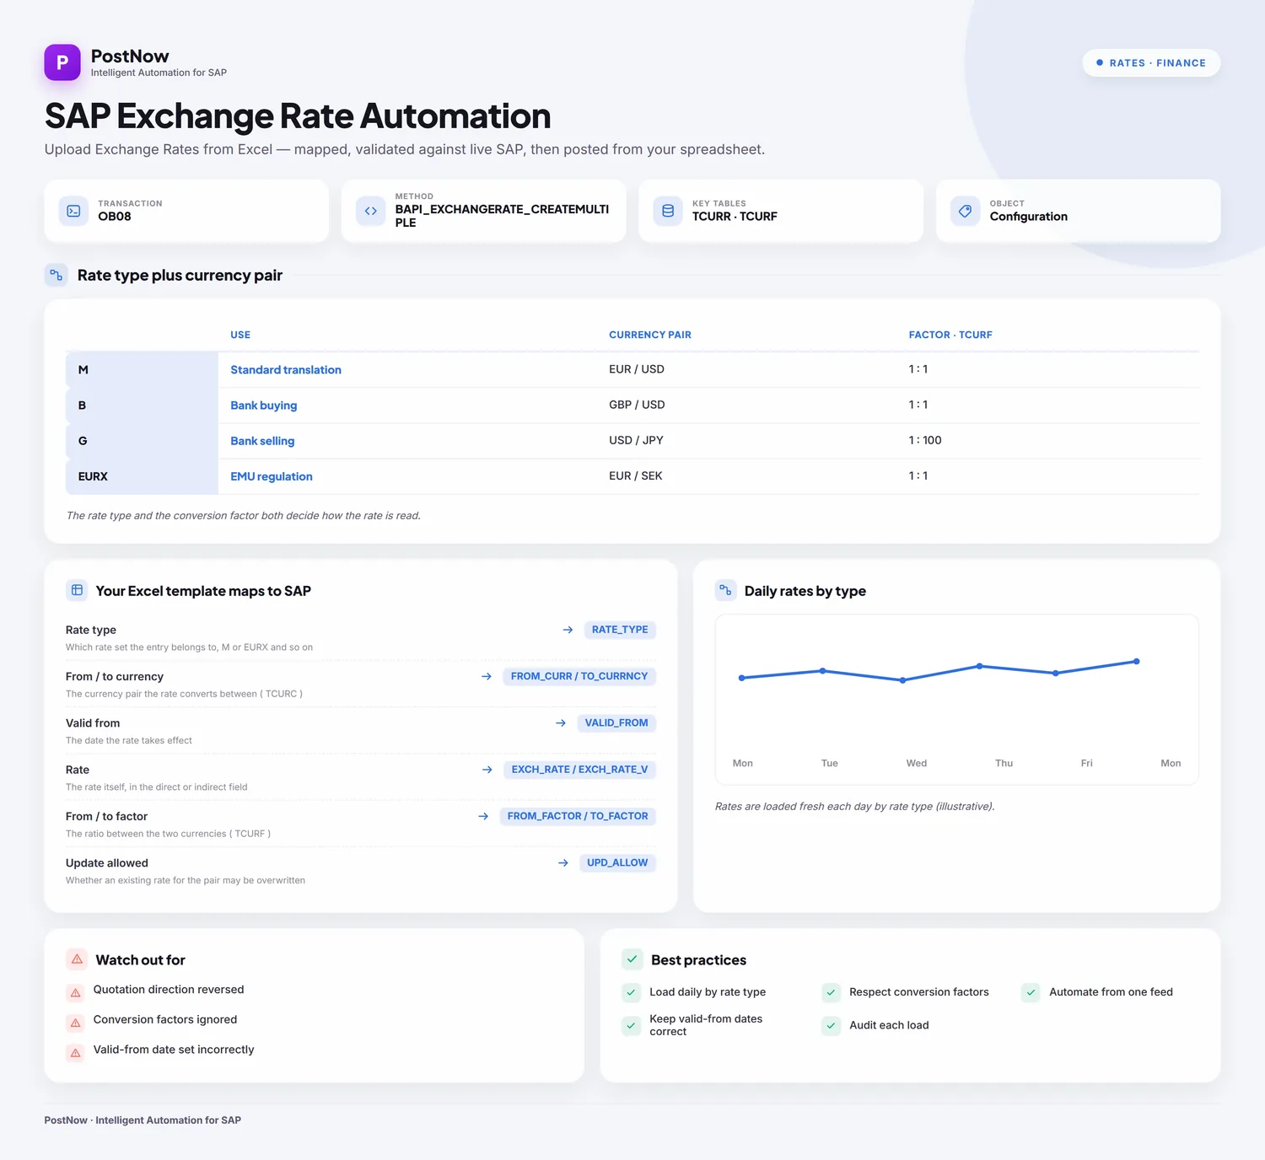The height and width of the screenshot is (1160, 1265).
Task: Click the TCURR · TCURF key tables text
Action: [735, 217]
